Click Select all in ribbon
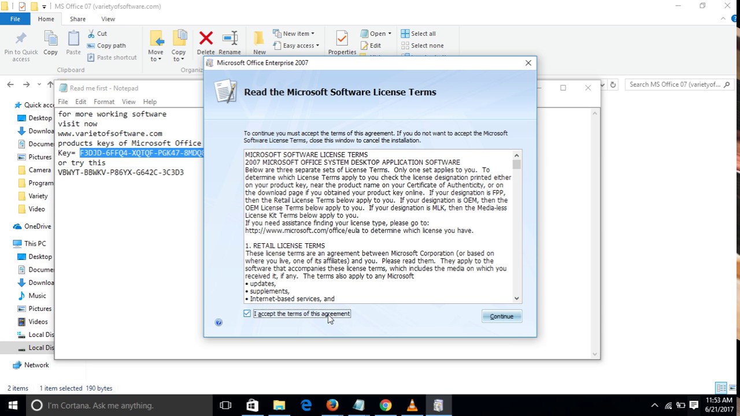The width and height of the screenshot is (740, 416). tap(419, 34)
